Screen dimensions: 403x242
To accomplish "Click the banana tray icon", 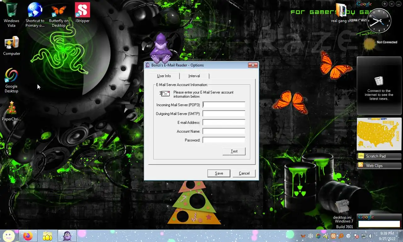I will click(326, 236).
